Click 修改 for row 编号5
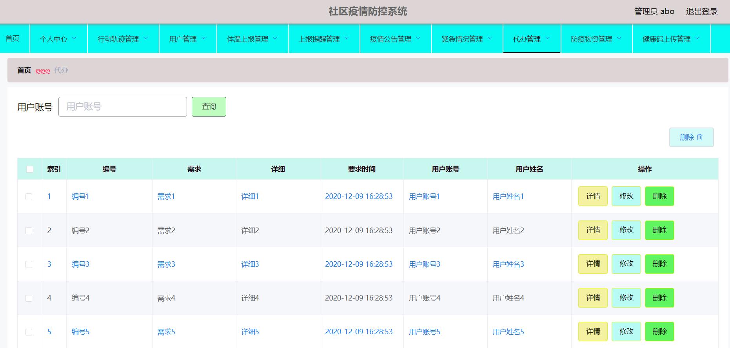730x348 pixels. (626, 332)
